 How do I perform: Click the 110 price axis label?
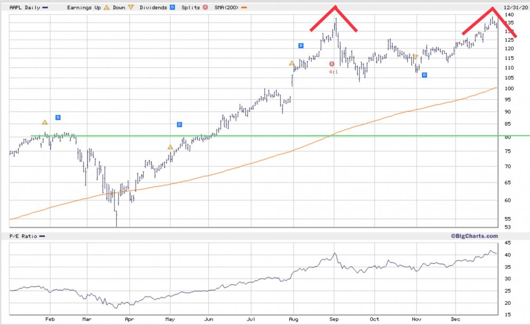tap(509, 68)
